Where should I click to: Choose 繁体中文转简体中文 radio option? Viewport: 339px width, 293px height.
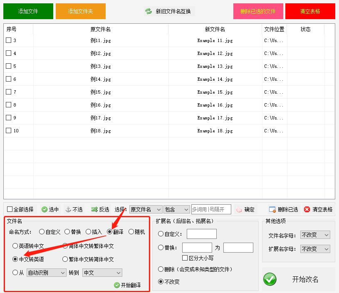(x=65, y=259)
